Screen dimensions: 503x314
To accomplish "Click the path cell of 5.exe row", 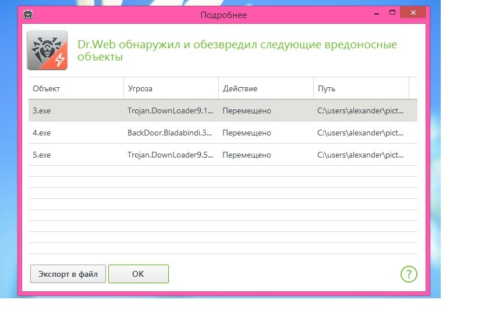I will pyautogui.click(x=360, y=155).
